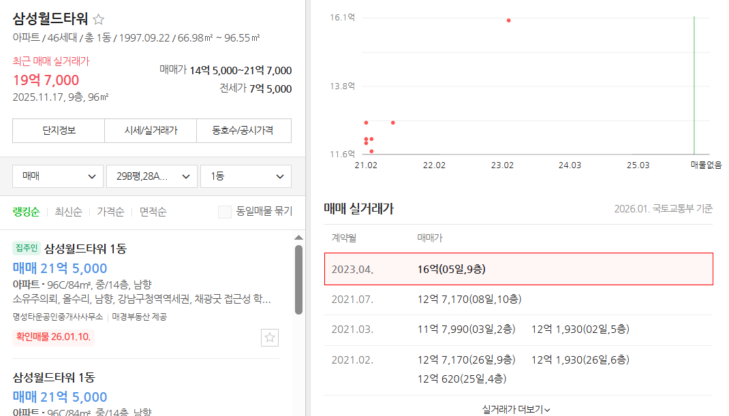The width and height of the screenshot is (729, 416).
Task: Favorite the 확인매물 26.01.10. listing star
Action: 270,338
